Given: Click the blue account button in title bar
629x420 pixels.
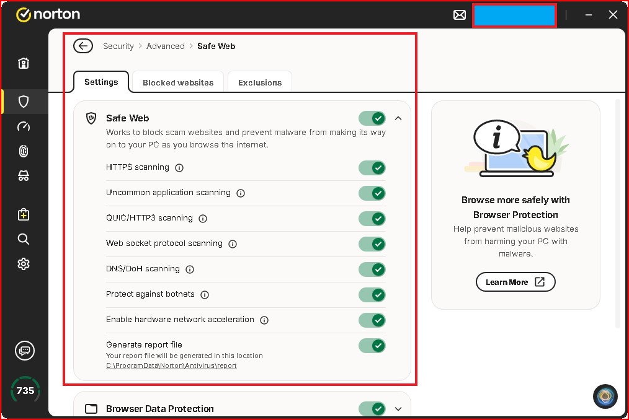Looking at the screenshot, I should click(x=515, y=15).
